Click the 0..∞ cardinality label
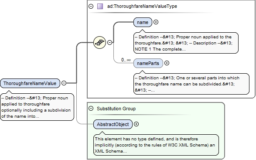256x160 pixels. click(126, 60)
